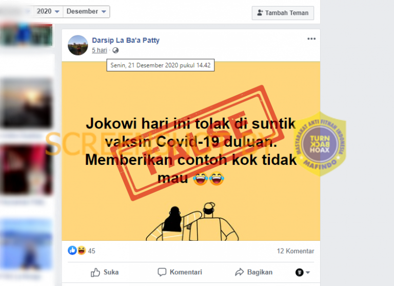The height and width of the screenshot is (286, 394).
Task: Click the 5 hari timestamp link
Action: pyautogui.click(x=100, y=50)
